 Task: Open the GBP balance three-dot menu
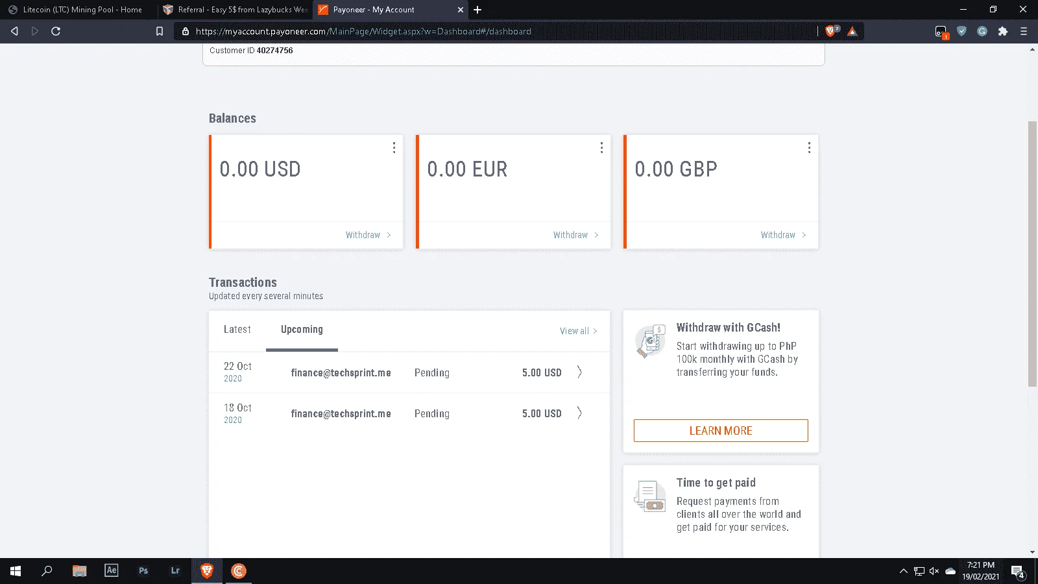(x=809, y=148)
